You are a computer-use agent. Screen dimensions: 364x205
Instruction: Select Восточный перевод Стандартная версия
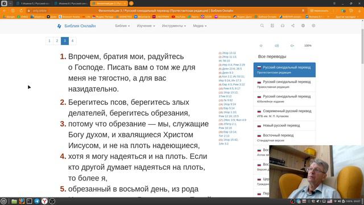[x=284, y=138]
